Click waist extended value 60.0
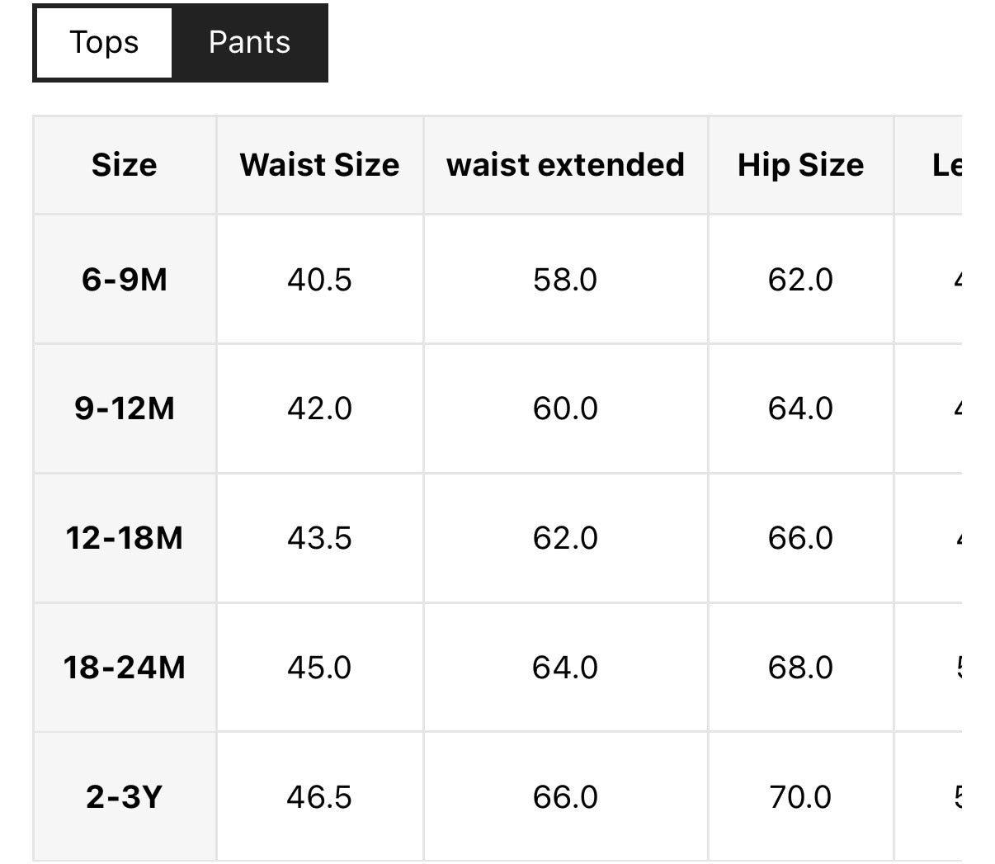 tap(565, 408)
